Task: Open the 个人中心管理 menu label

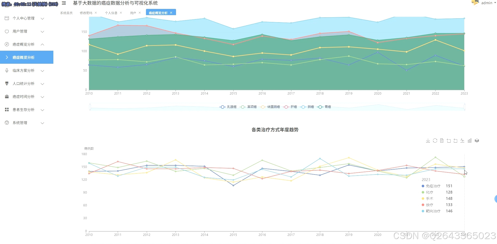Action: point(24,18)
